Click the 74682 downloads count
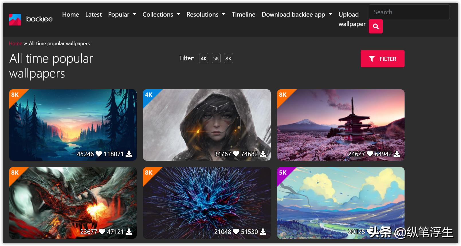Viewport: 461px width, 246px height. pos(249,154)
